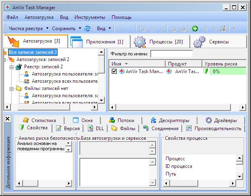
Task: Select Автозагрузка всех пользователей under Реестр
Action: (x=65, y=81)
